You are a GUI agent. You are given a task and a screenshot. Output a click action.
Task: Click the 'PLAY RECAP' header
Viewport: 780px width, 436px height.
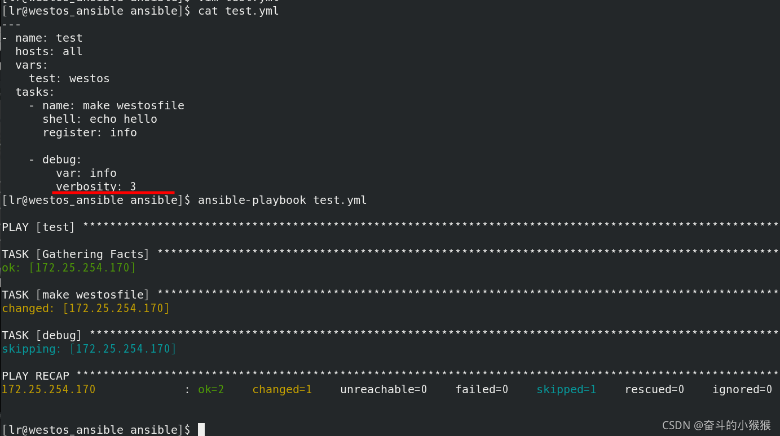[36, 376]
